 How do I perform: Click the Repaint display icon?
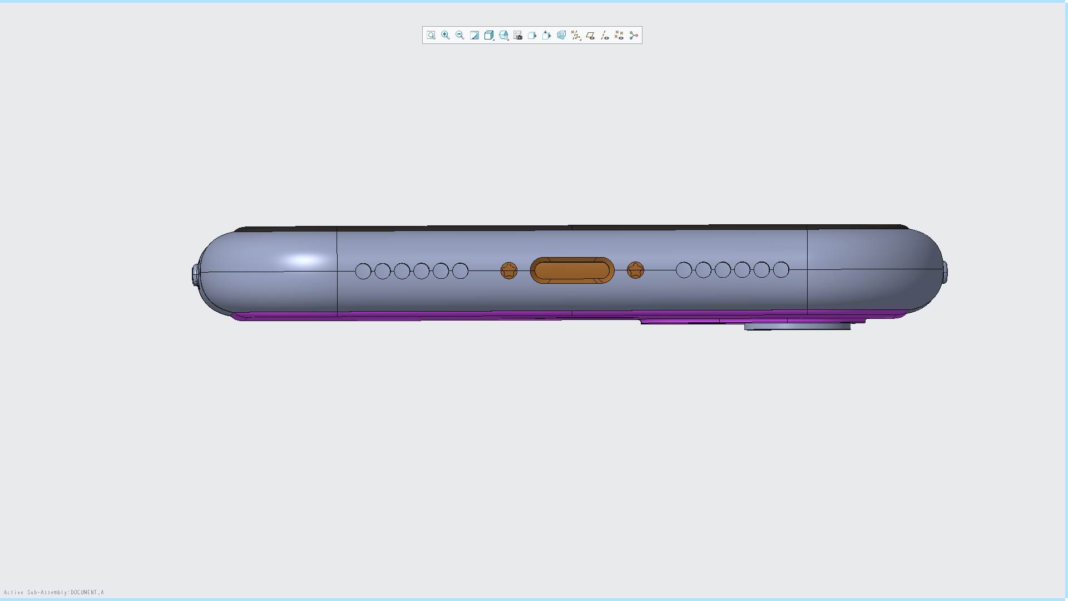474,35
